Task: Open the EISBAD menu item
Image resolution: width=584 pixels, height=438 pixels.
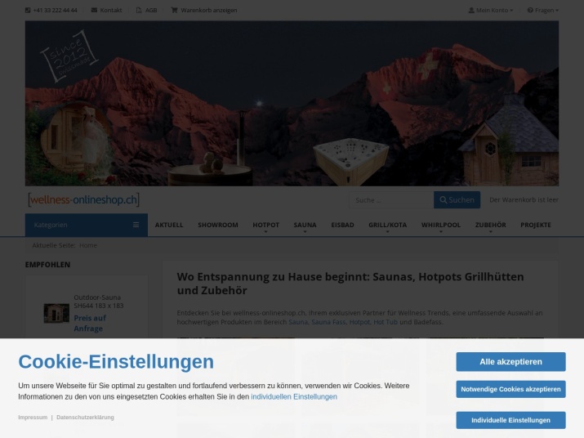Action: (x=343, y=226)
